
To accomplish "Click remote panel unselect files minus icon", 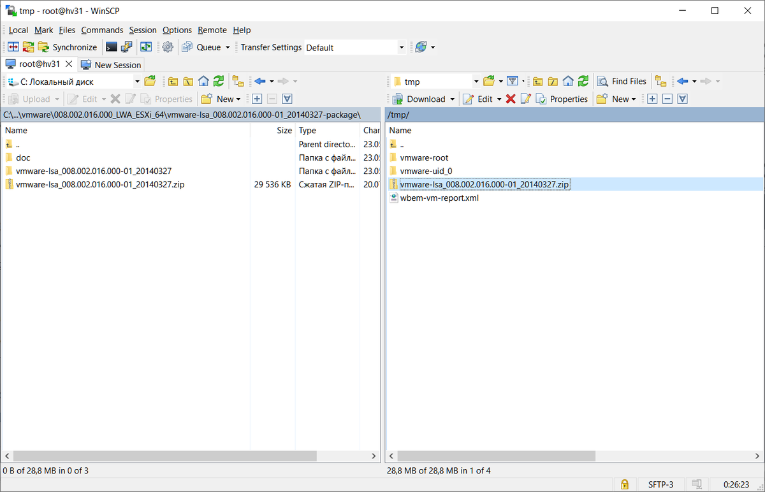I will [667, 99].
